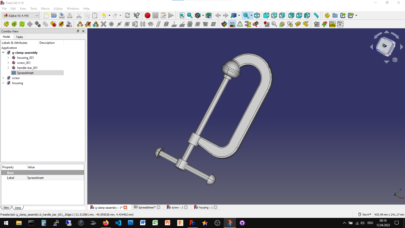Launch Firefox from the taskbar
The image size is (405, 228).
(106, 223)
